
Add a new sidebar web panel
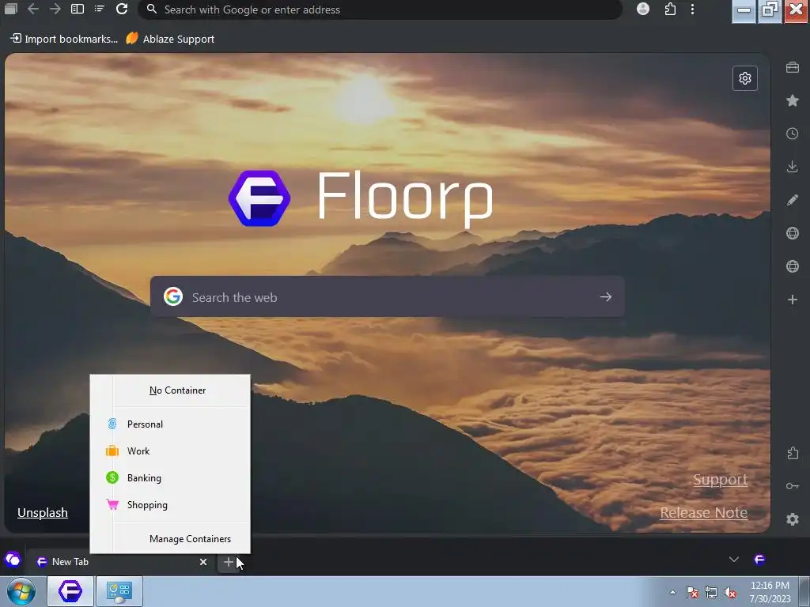coord(793,300)
